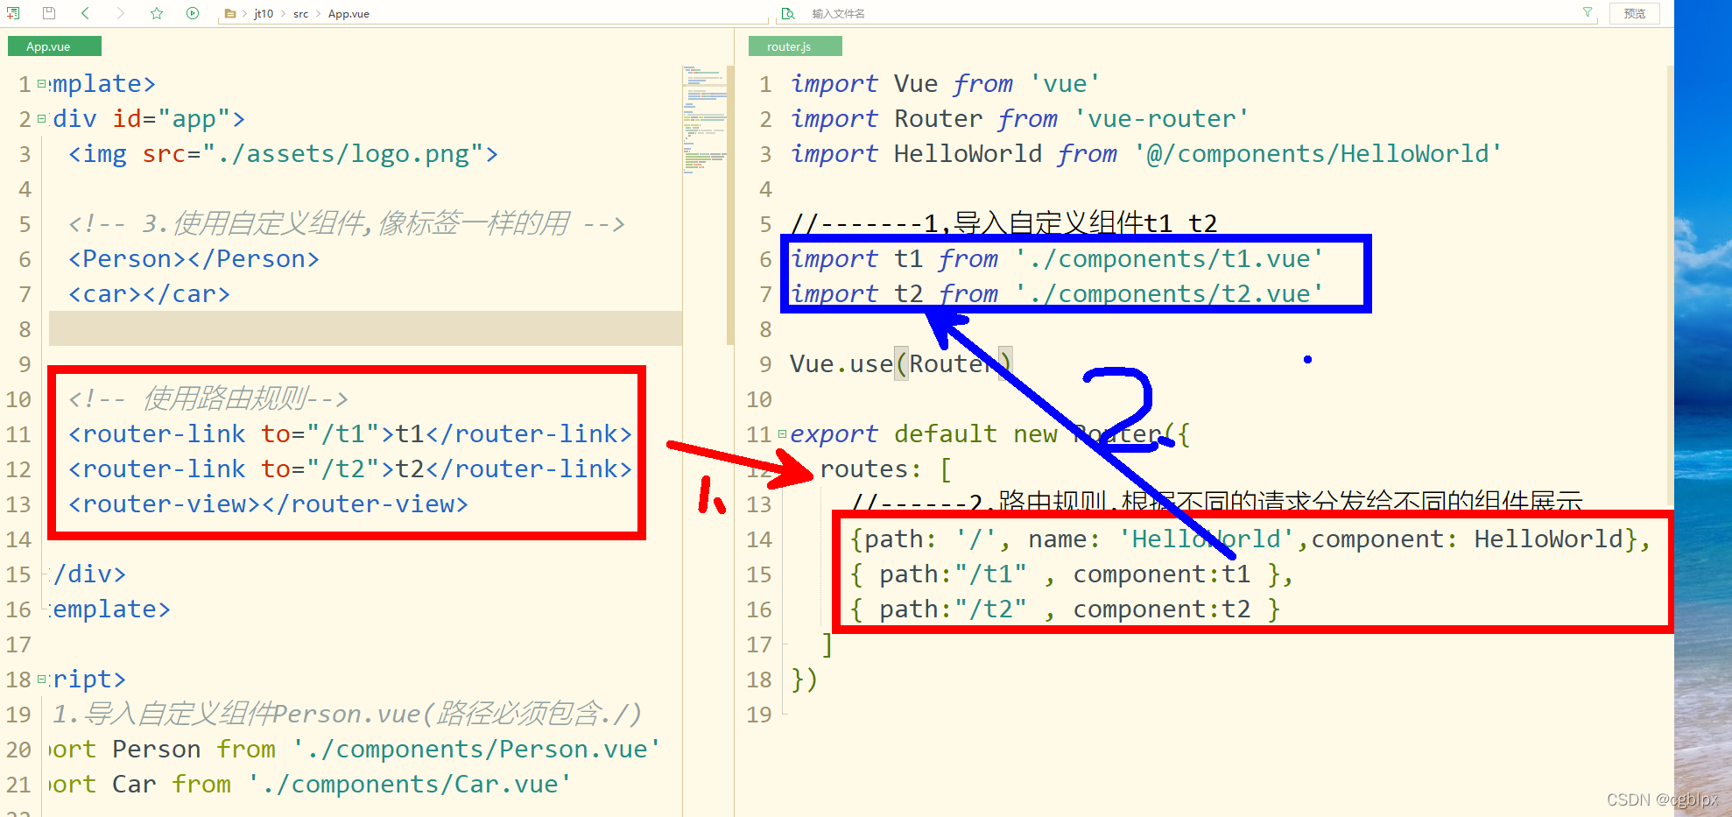
Task: Click the Vue.use(Router) line
Action: pyautogui.click(x=901, y=364)
